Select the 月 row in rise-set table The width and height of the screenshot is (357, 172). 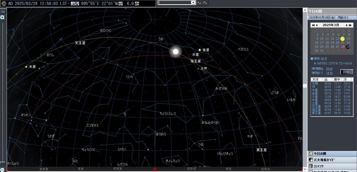[x=332, y=87]
